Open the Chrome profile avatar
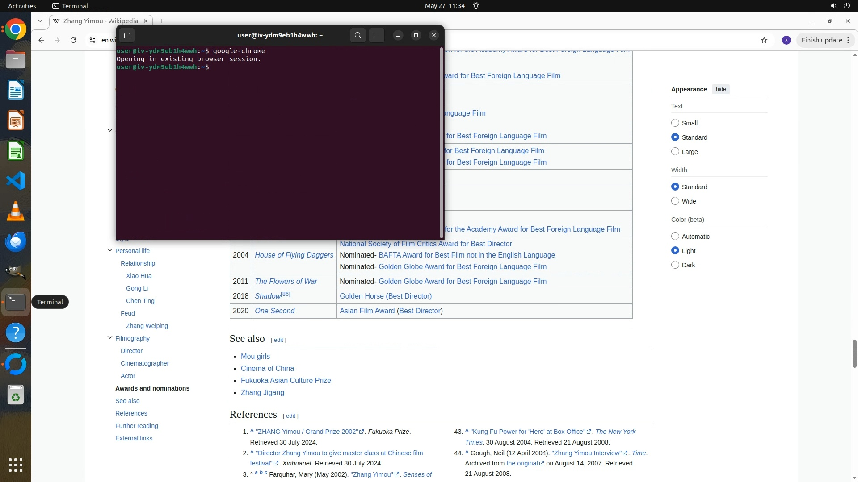 pyautogui.click(x=786, y=40)
